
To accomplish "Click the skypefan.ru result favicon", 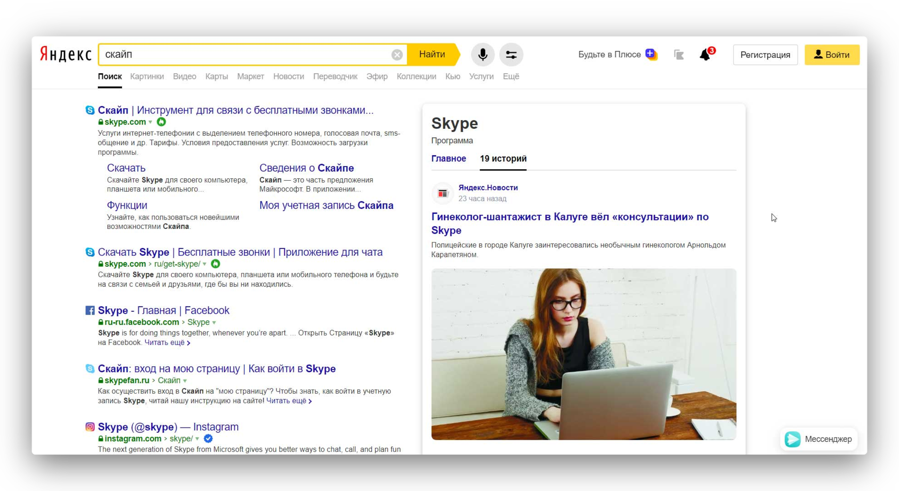I will (x=90, y=368).
